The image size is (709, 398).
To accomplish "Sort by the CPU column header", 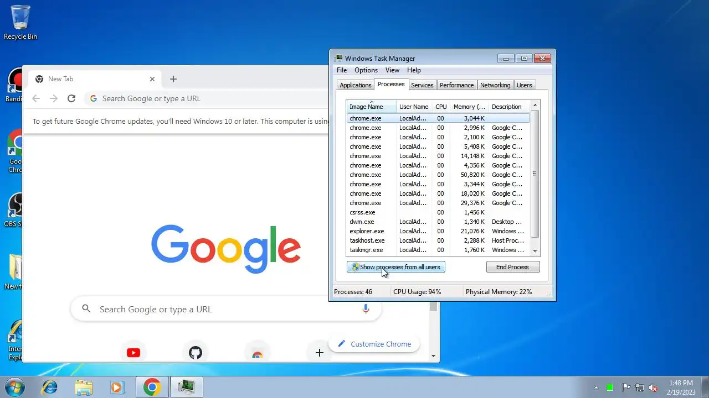I will [441, 107].
